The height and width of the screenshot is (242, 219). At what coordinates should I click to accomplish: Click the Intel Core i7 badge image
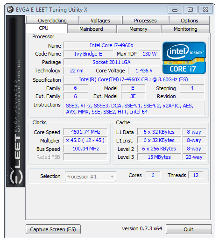pyautogui.click(x=184, y=58)
